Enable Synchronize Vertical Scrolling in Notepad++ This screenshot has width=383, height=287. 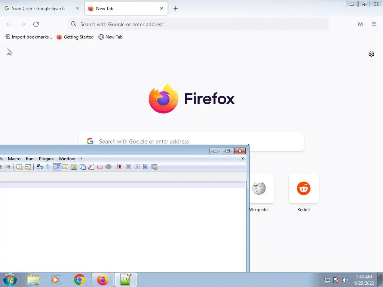coord(19,167)
